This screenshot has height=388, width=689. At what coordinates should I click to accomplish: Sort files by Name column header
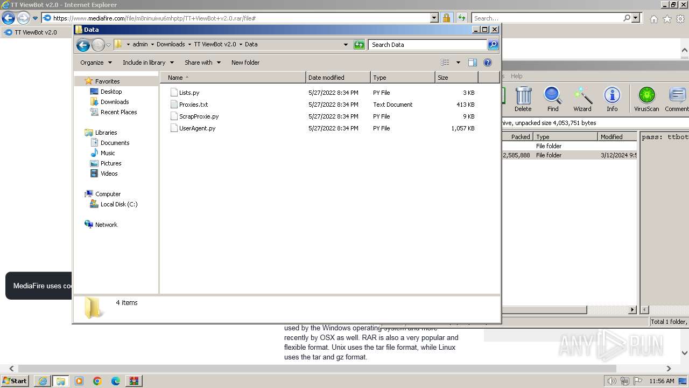click(x=233, y=78)
